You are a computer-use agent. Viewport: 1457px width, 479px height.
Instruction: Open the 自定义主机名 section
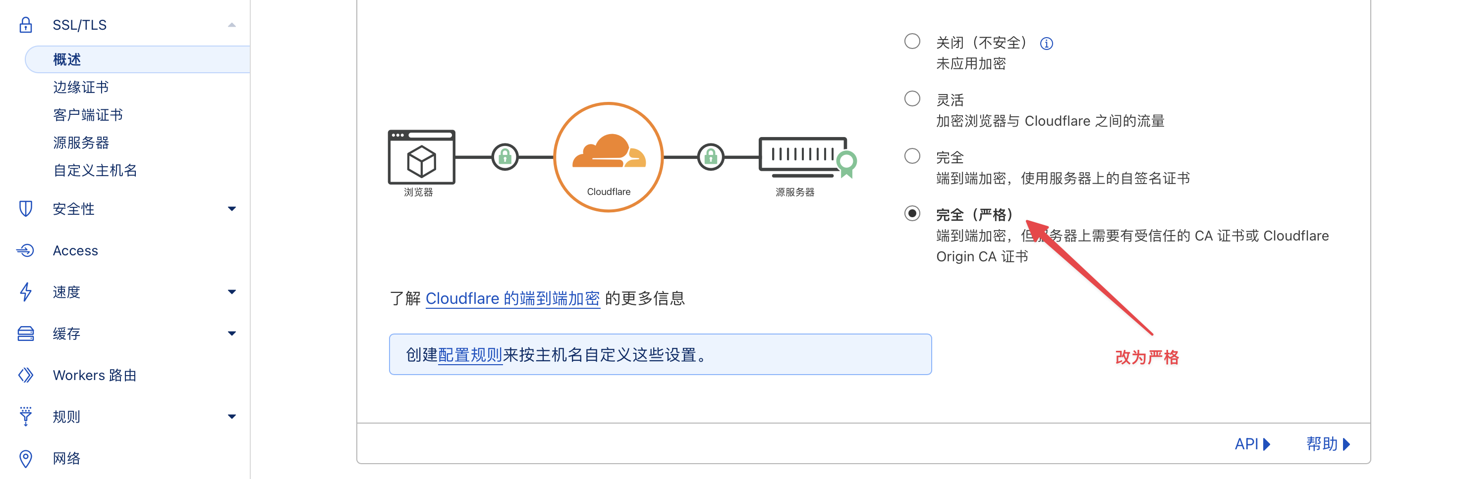pyautogui.click(x=95, y=171)
